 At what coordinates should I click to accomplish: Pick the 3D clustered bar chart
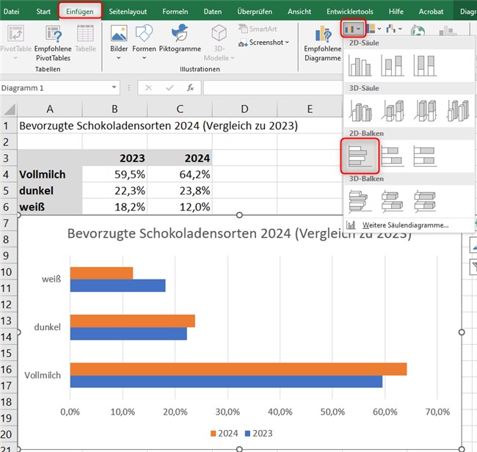tap(360, 200)
